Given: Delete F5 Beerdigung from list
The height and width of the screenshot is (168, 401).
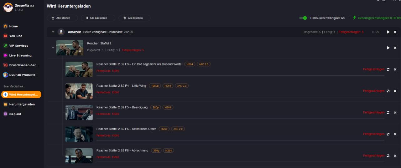Looking at the screenshot, I should (x=395, y=112).
